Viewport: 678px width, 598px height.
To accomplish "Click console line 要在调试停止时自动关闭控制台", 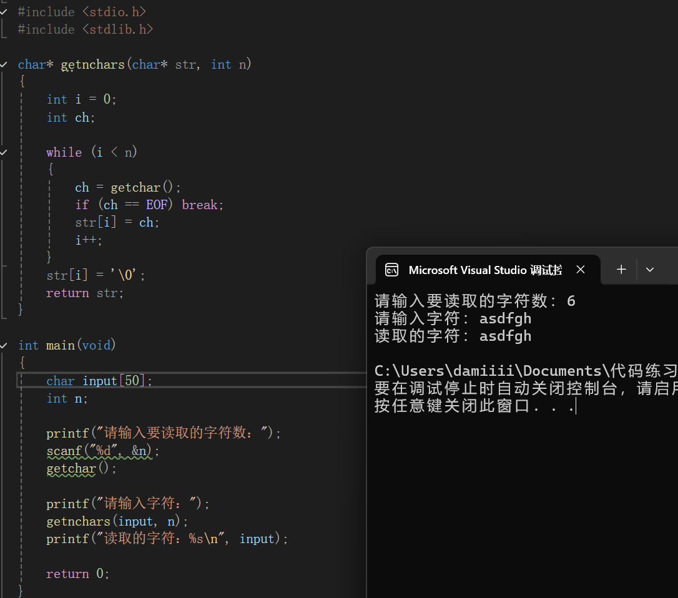I will click(526, 389).
